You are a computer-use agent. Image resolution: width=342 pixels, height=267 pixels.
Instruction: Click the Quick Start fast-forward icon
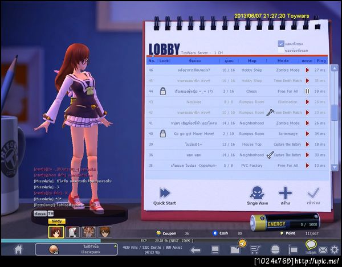coord(165,193)
